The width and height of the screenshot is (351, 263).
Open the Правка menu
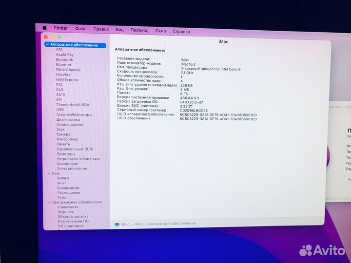[x=101, y=29]
